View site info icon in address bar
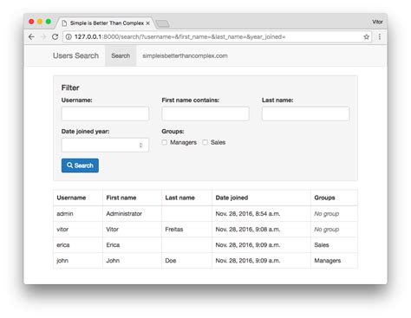Image resolution: width=411 pixels, height=318 pixels. click(68, 36)
